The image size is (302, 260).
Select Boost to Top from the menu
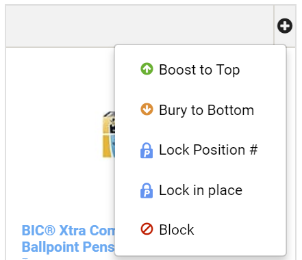201,69
